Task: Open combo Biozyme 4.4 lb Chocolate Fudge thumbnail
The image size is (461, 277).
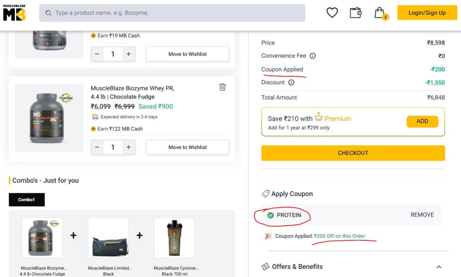Action: pyautogui.click(x=42, y=238)
